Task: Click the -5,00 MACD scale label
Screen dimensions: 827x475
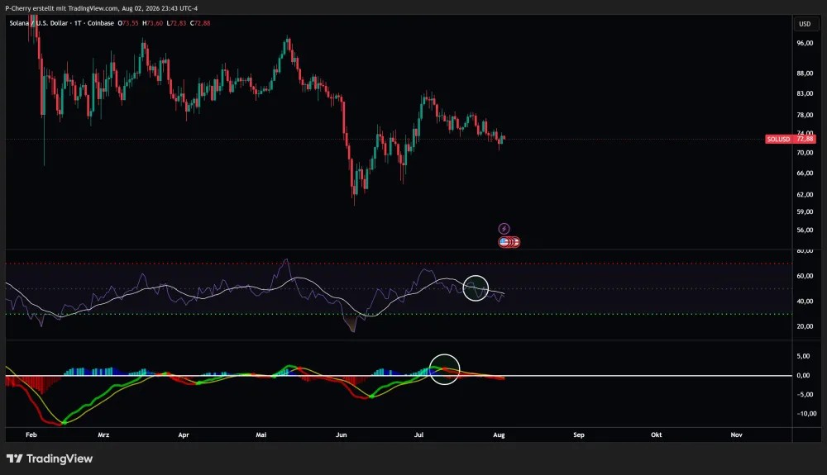Action: pos(803,394)
